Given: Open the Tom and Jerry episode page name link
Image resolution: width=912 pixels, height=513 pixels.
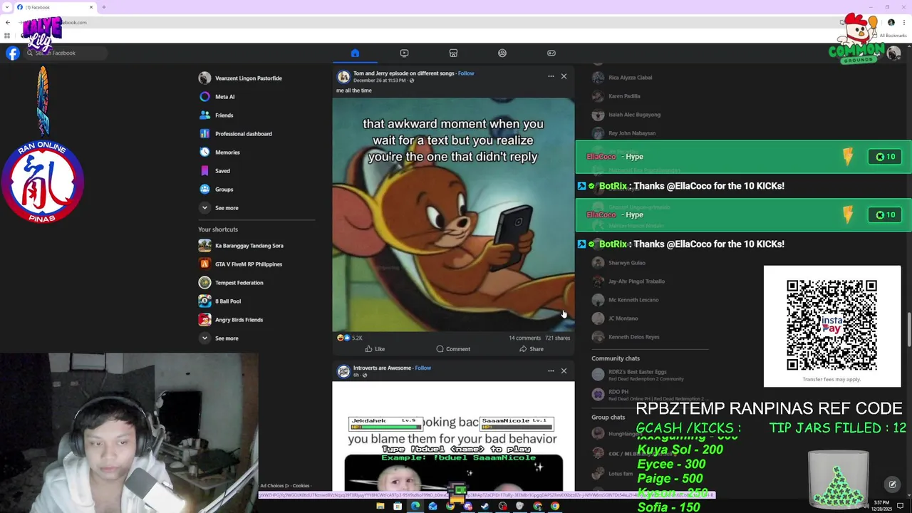Looking at the screenshot, I should (x=403, y=73).
